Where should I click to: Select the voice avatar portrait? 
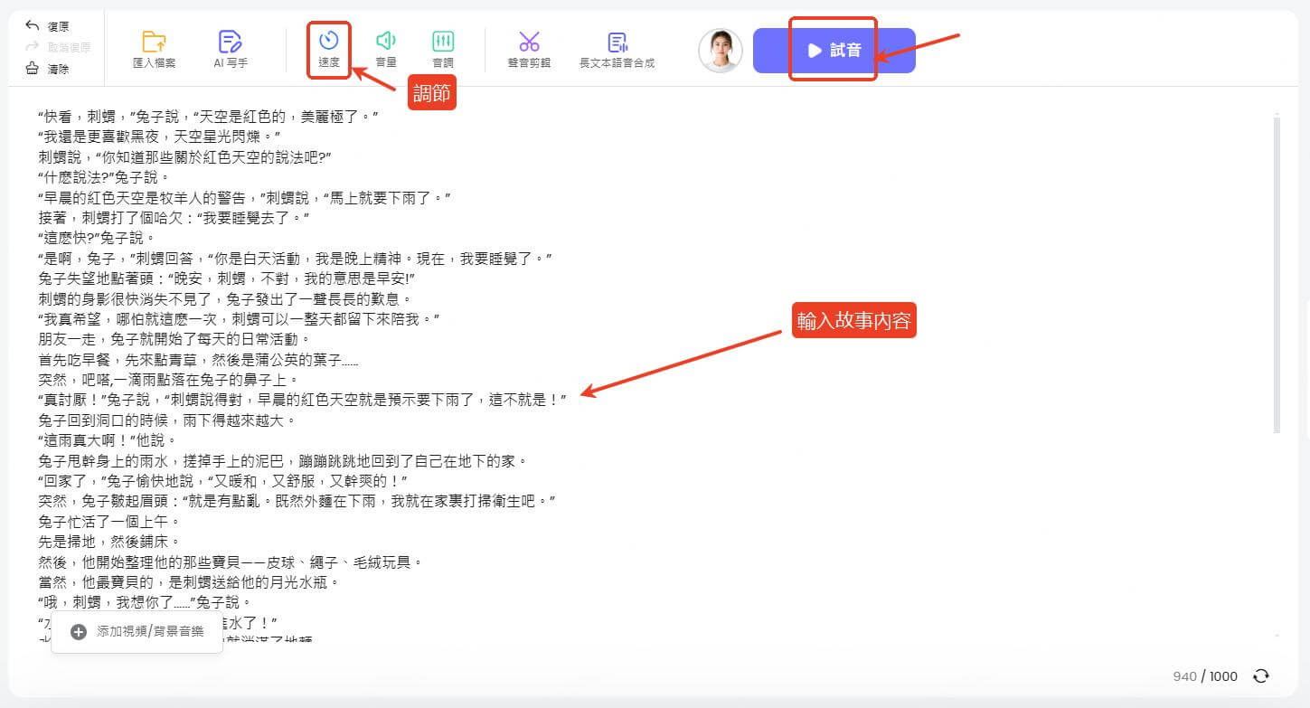point(721,51)
